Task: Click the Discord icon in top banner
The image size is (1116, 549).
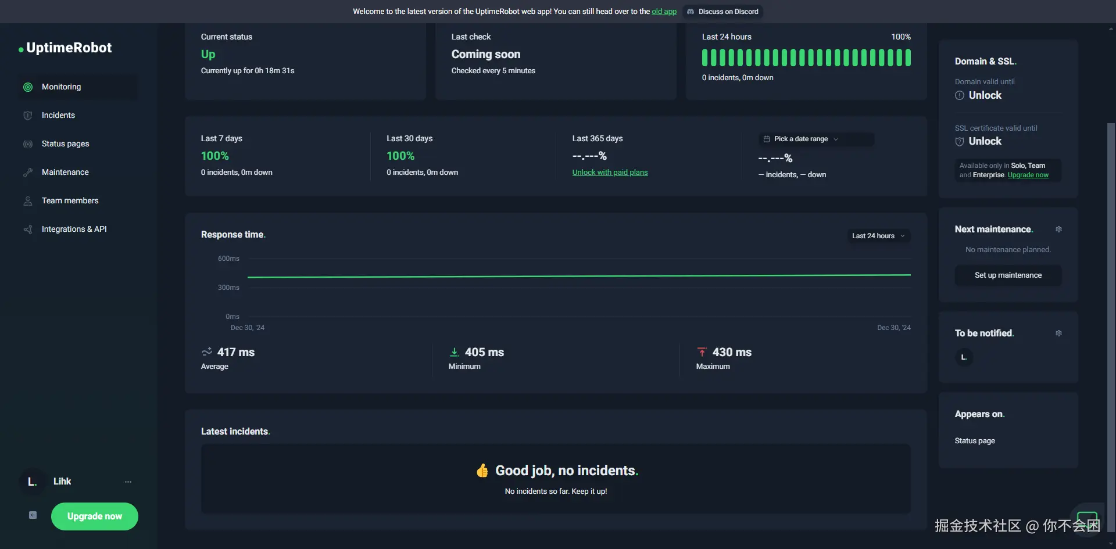Action: [x=691, y=12]
